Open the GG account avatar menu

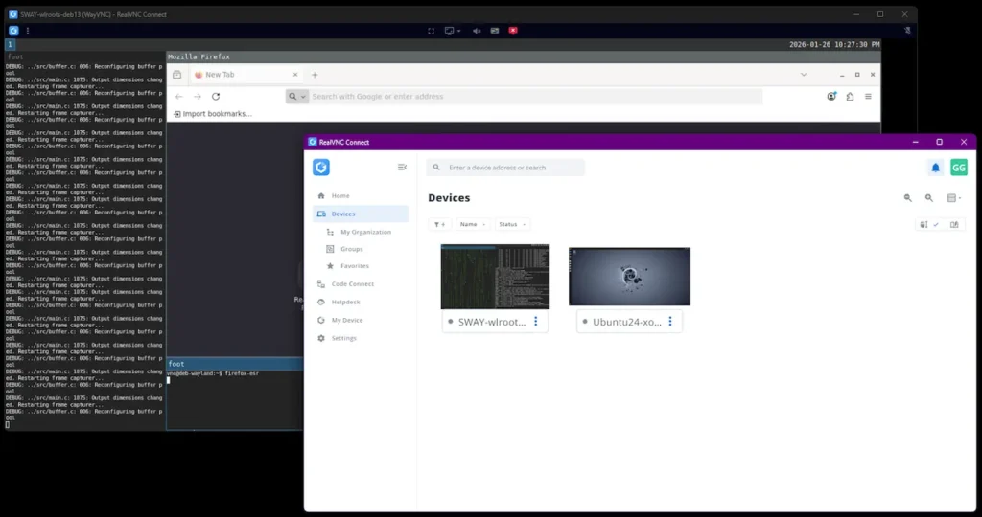tap(958, 167)
